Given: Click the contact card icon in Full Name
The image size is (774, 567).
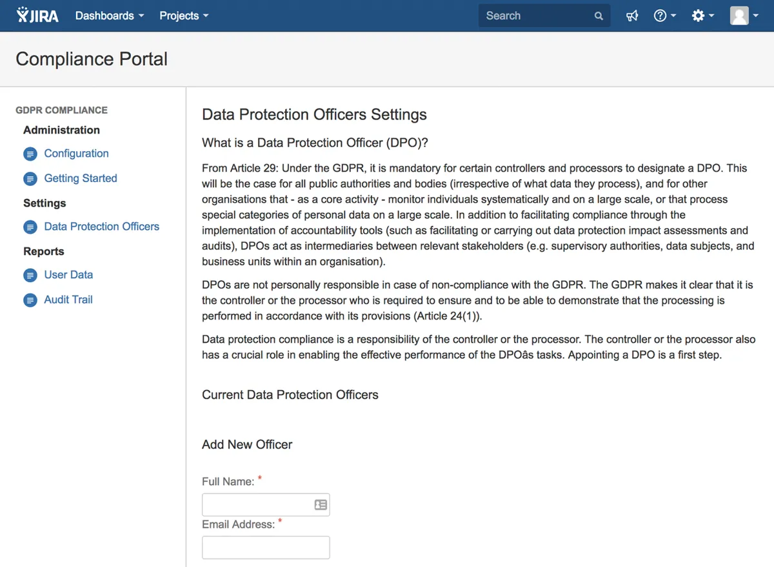Looking at the screenshot, I should (x=321, y=505).
